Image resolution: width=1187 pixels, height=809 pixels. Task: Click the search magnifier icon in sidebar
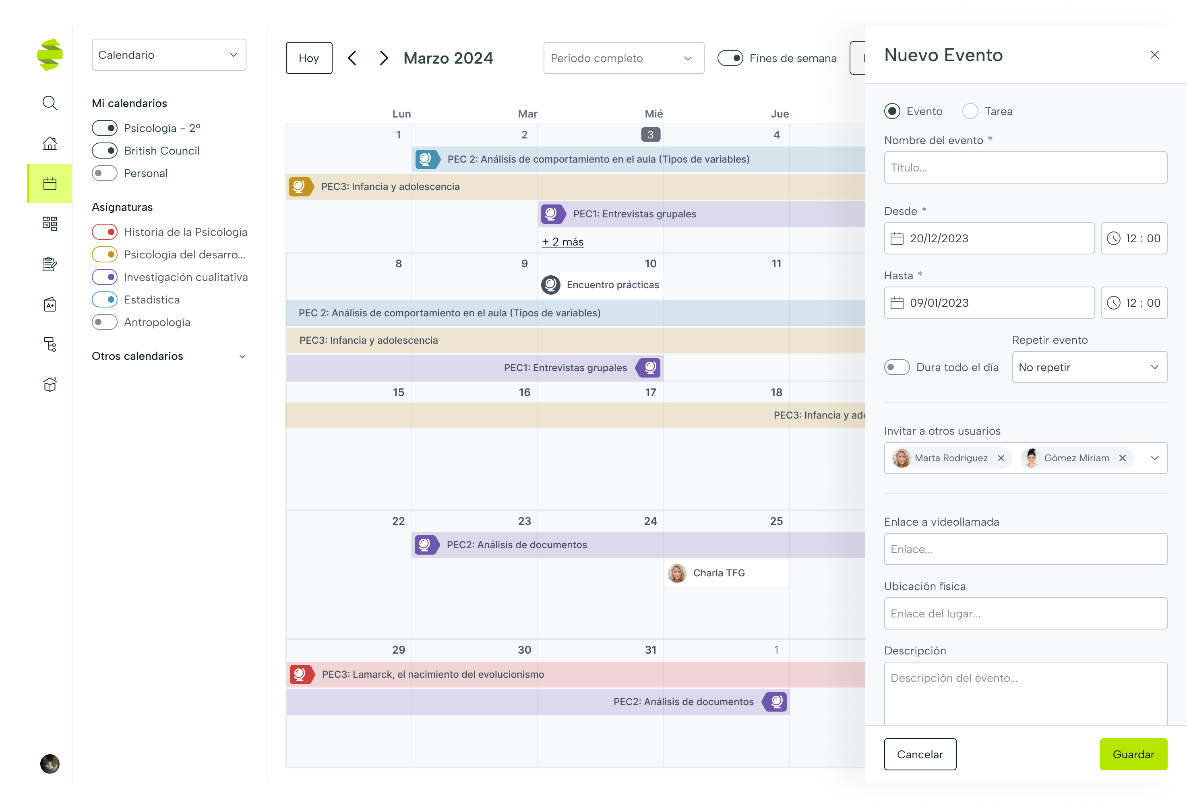(x=50, y=103)
